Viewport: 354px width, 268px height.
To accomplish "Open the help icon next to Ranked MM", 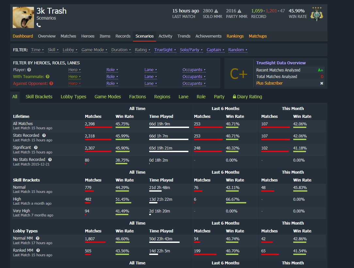I will coord(38,250).
